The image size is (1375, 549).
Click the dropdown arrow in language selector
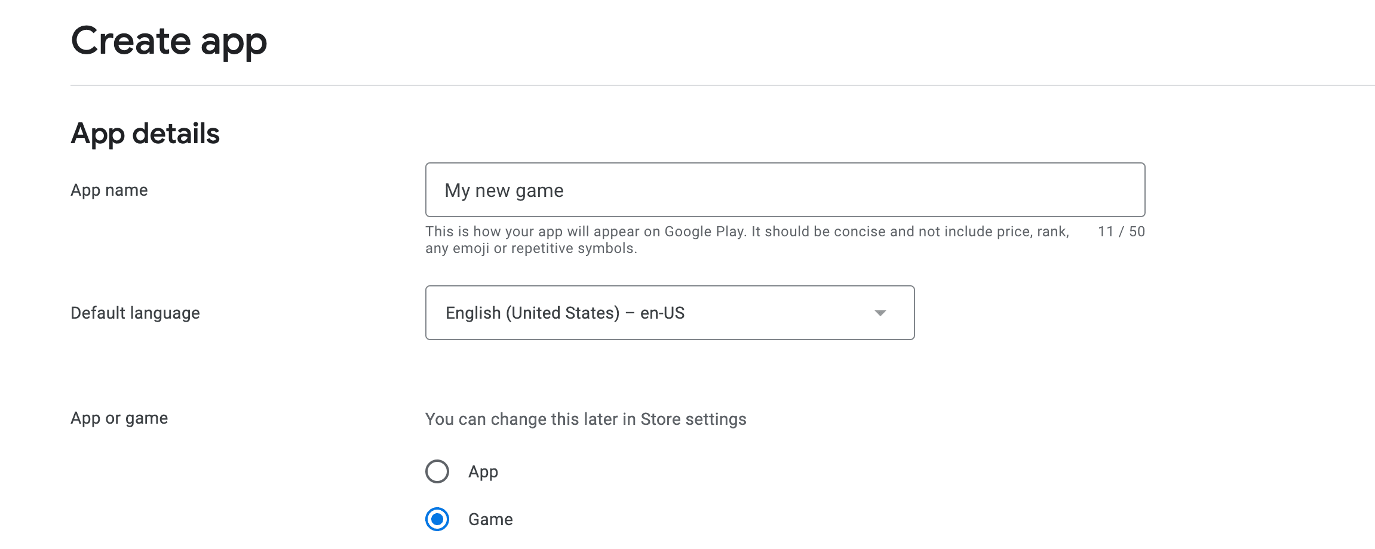click(880, 313)
